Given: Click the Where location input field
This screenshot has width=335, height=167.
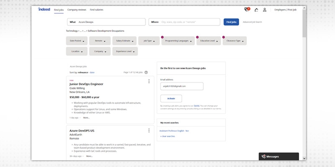Looking at the screenshot, I should (189, 22).
